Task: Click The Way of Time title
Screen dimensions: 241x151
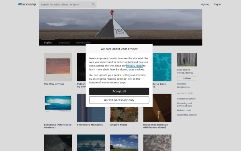Action: pos(54,84)
